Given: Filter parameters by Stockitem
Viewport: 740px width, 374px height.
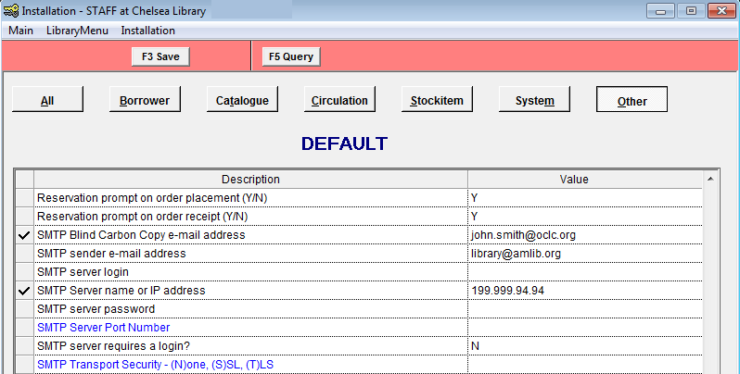Looking at the screenshot, I should [437, 99].
